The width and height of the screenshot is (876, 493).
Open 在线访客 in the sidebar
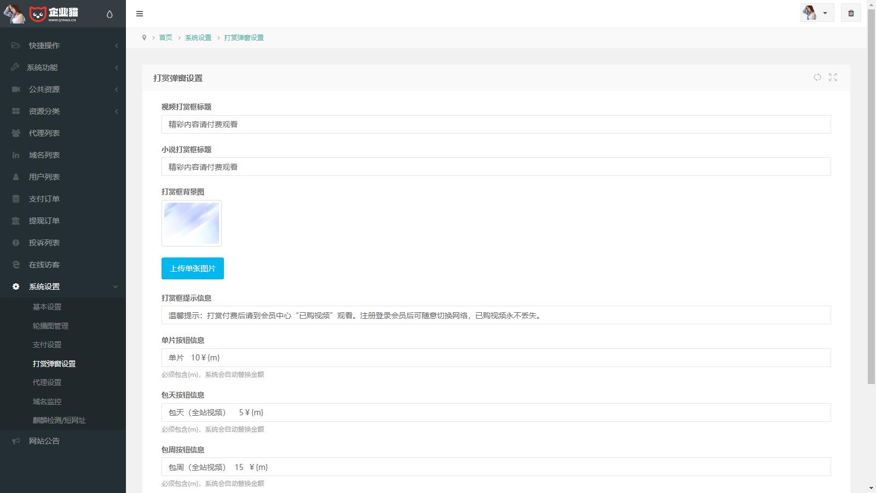pos(44,265)
